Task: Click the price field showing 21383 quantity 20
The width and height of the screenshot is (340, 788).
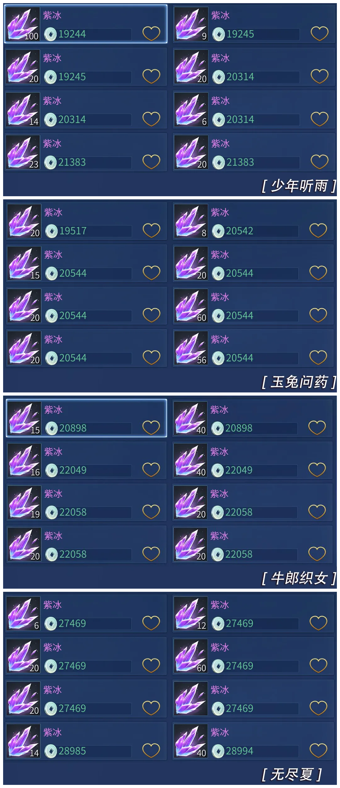Action: [257, 162]
